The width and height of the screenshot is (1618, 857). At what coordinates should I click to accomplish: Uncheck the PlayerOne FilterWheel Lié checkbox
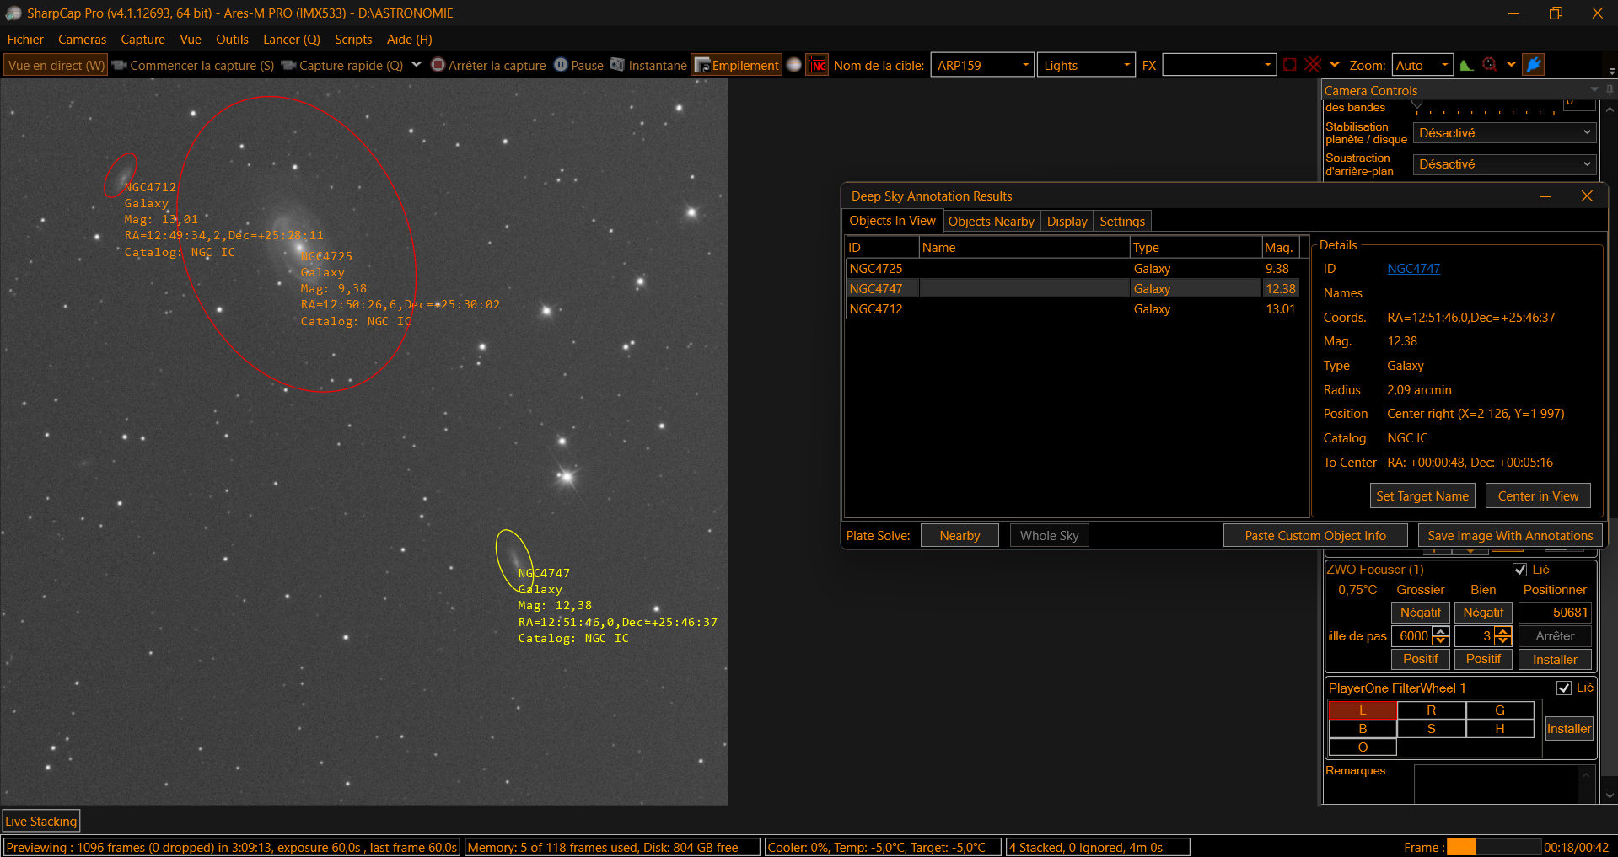coord(1564,688)
